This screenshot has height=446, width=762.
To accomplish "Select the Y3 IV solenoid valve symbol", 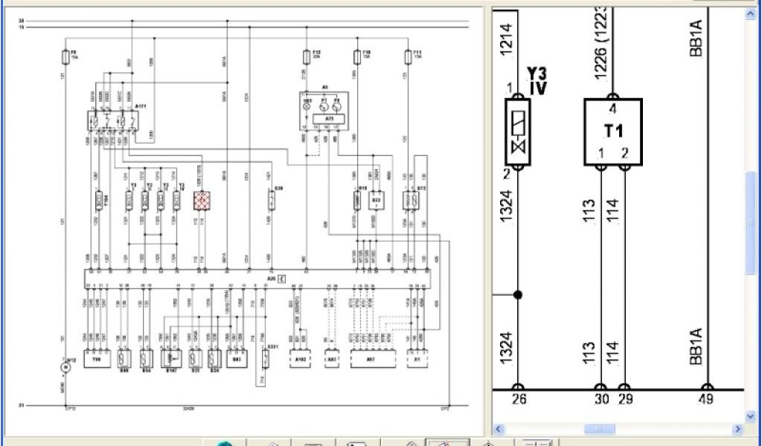I will (x=516, y=131).
